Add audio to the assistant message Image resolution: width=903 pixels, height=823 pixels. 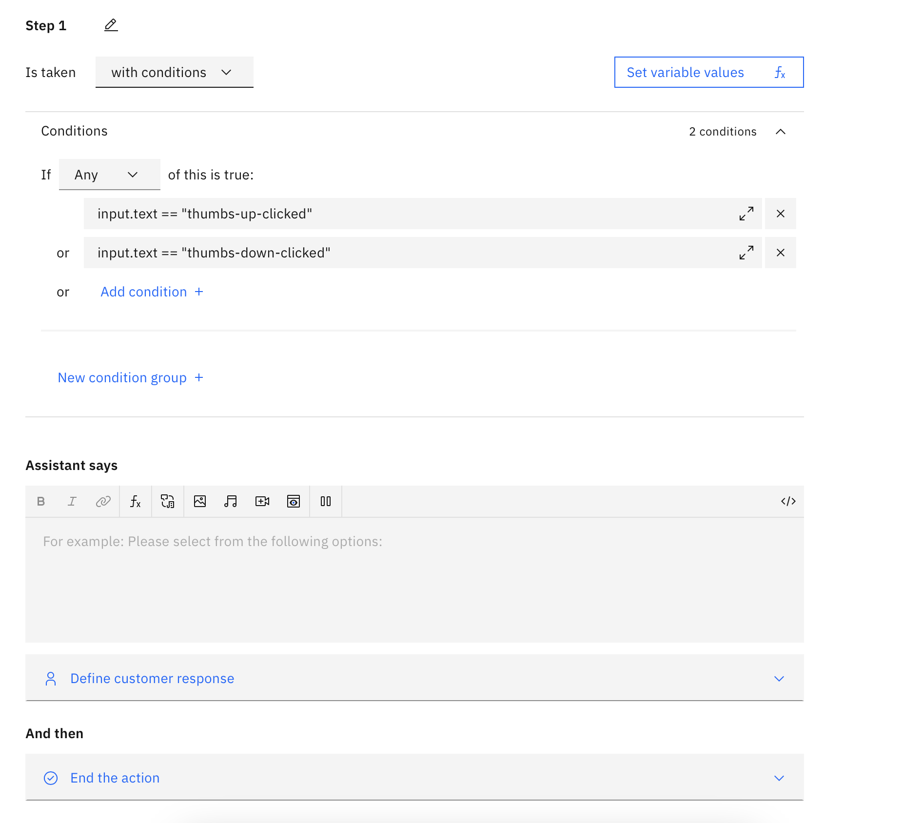231,501
